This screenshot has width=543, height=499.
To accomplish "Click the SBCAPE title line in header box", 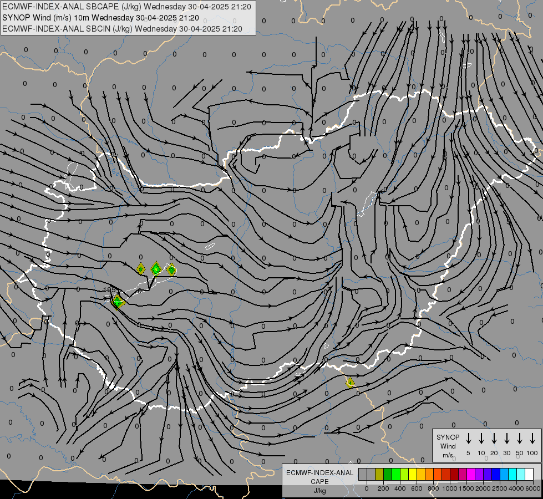I will [126, 7].
